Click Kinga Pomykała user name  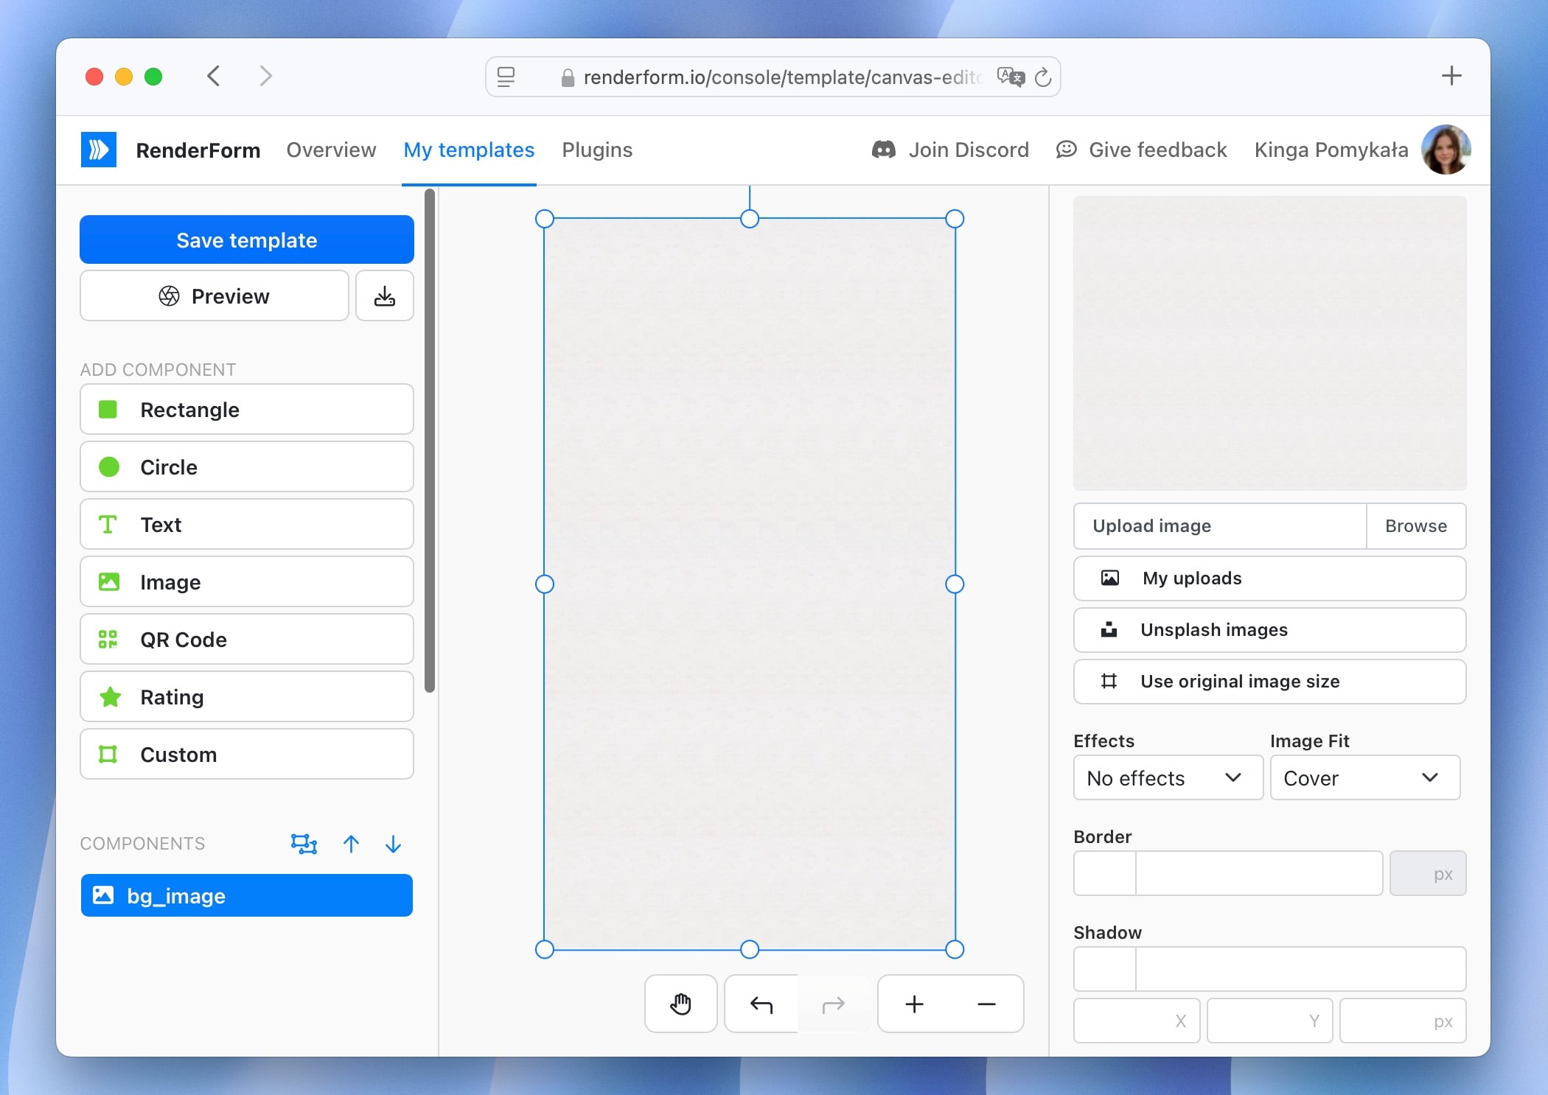[x=1331, y=150]
